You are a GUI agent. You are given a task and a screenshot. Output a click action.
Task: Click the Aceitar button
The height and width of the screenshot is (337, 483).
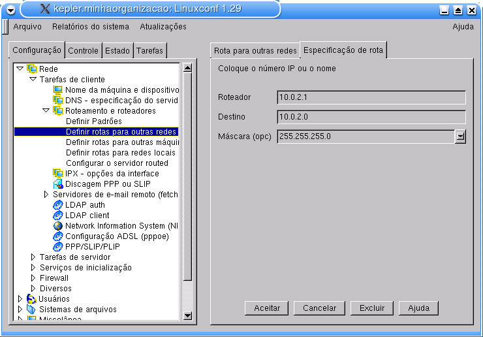(267, 308)
